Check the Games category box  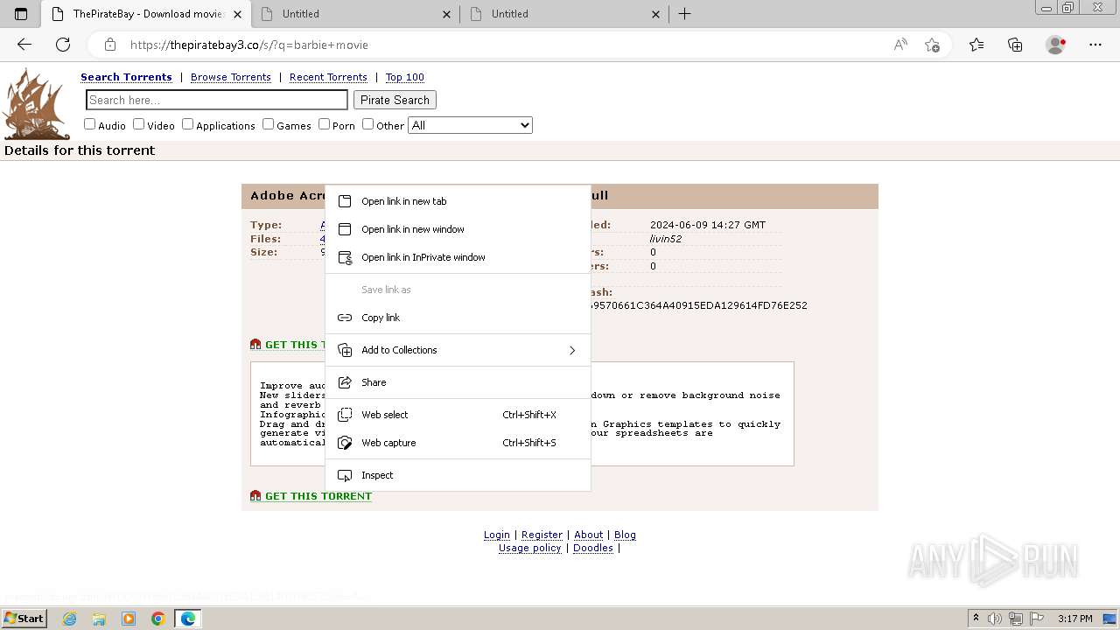click(268, 124)
